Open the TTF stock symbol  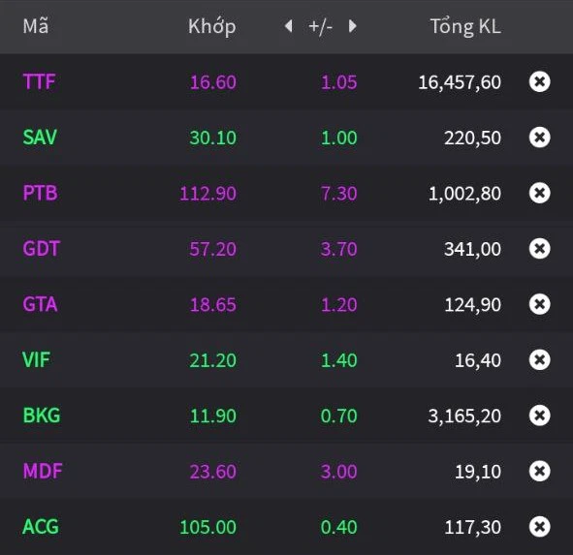click(39, 81)
